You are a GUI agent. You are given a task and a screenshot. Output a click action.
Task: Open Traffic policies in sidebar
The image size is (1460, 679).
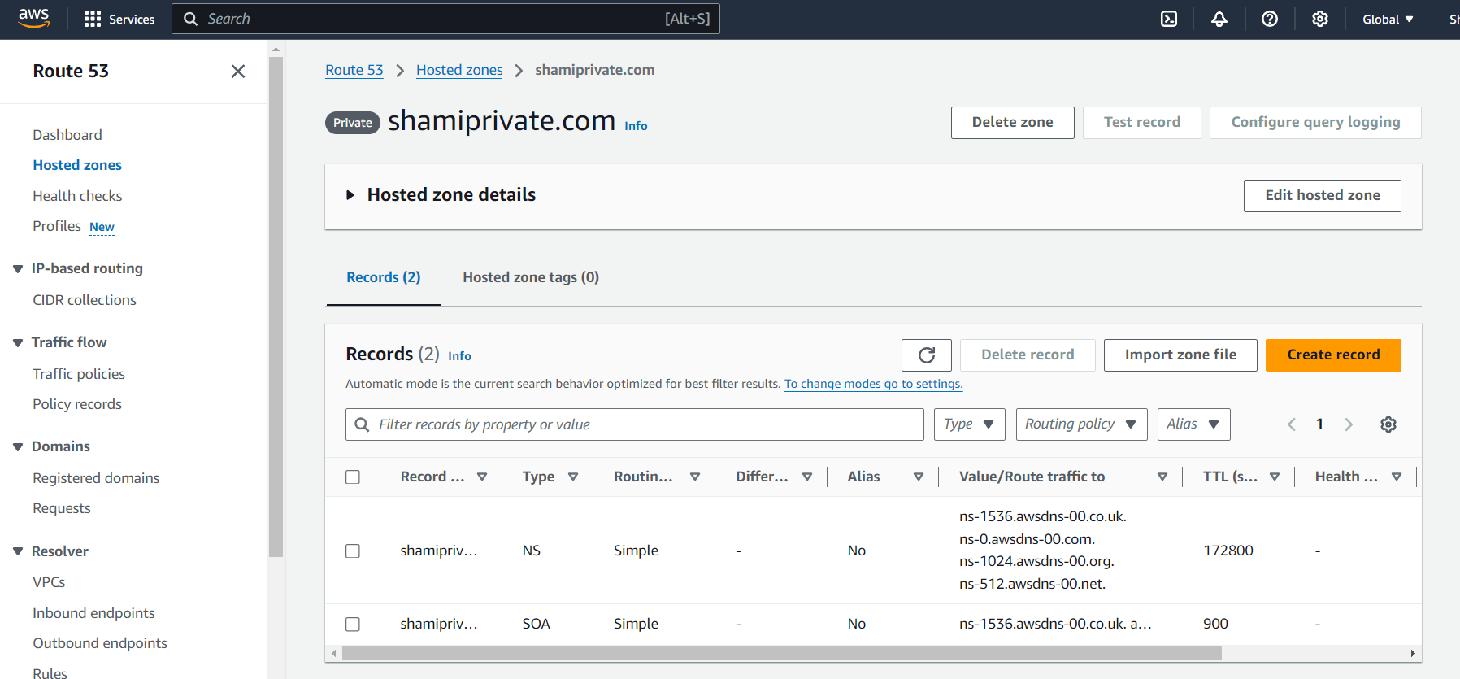[79, 374]
